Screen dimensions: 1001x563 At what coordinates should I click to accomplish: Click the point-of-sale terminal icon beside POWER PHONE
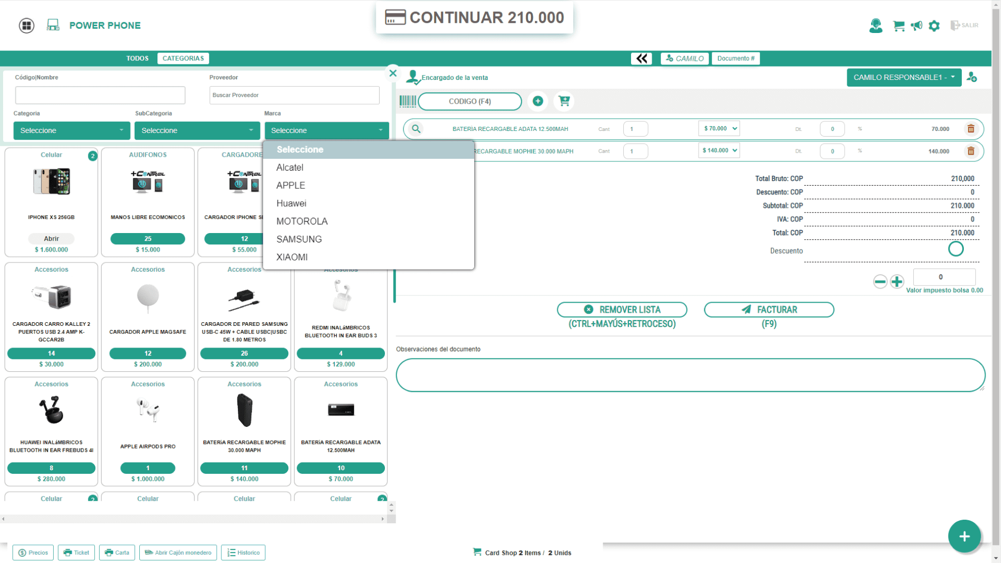pyautogui.click(x=53, y=25)
